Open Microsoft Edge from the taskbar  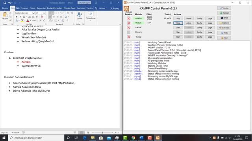tap(85, 137)
